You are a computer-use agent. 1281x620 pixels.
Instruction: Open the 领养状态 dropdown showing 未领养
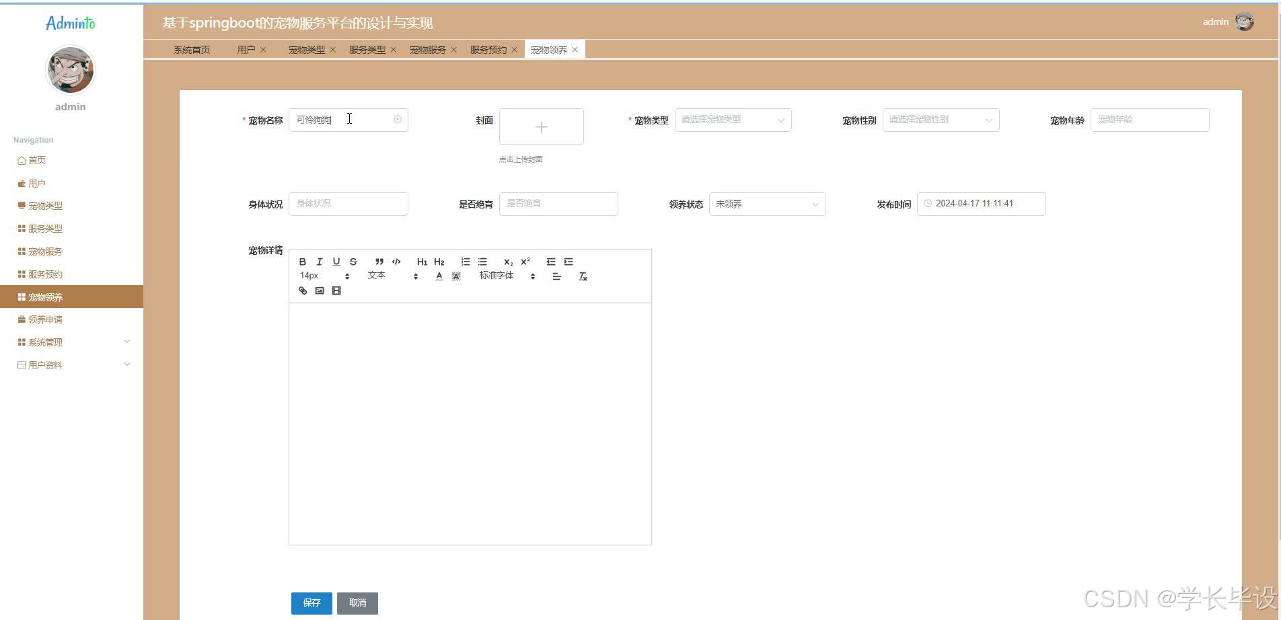767,204
